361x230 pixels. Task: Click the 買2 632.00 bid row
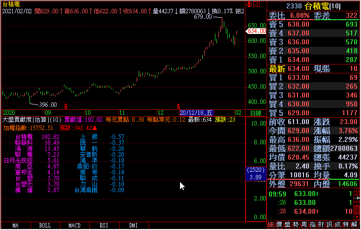point(313,86)
